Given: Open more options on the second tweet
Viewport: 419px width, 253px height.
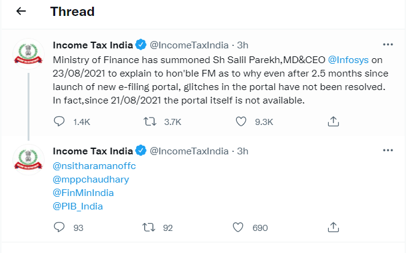Looking at the screenshot, I should pyautogui.click(x=387, y=151).
